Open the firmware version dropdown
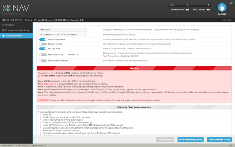 [x=63, y=35]
